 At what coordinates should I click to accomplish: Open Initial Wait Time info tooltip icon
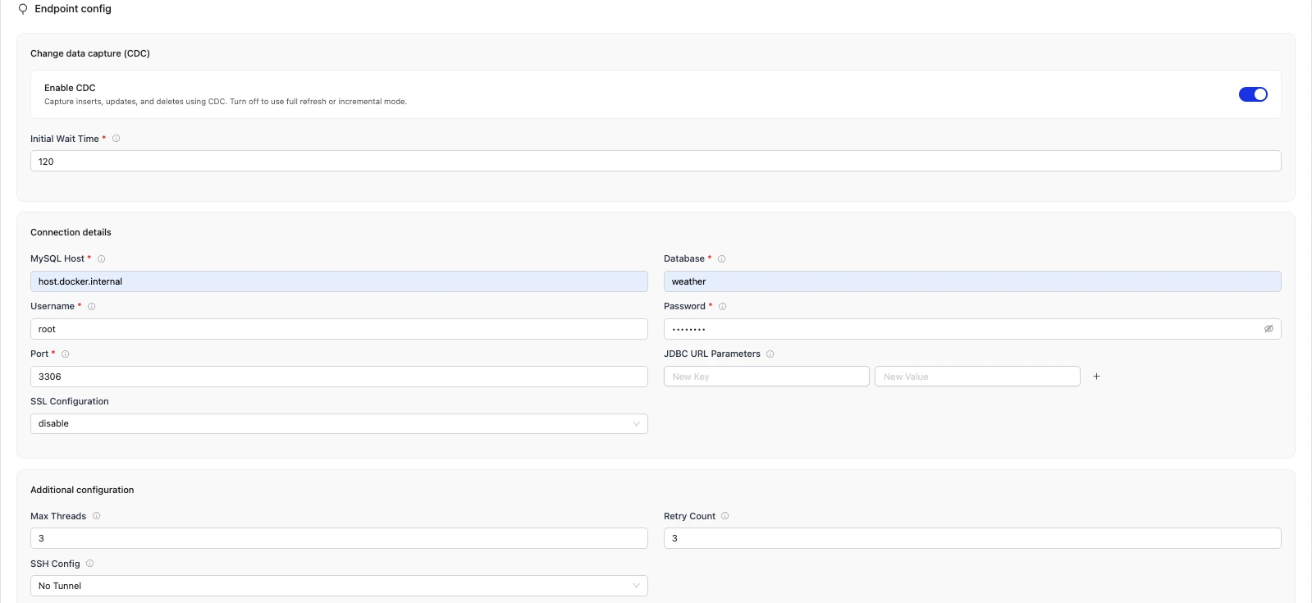116,139
